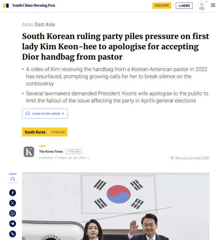Share article on X (Twitter)
This screenshot has height=240, width=216.
(13, 203)
